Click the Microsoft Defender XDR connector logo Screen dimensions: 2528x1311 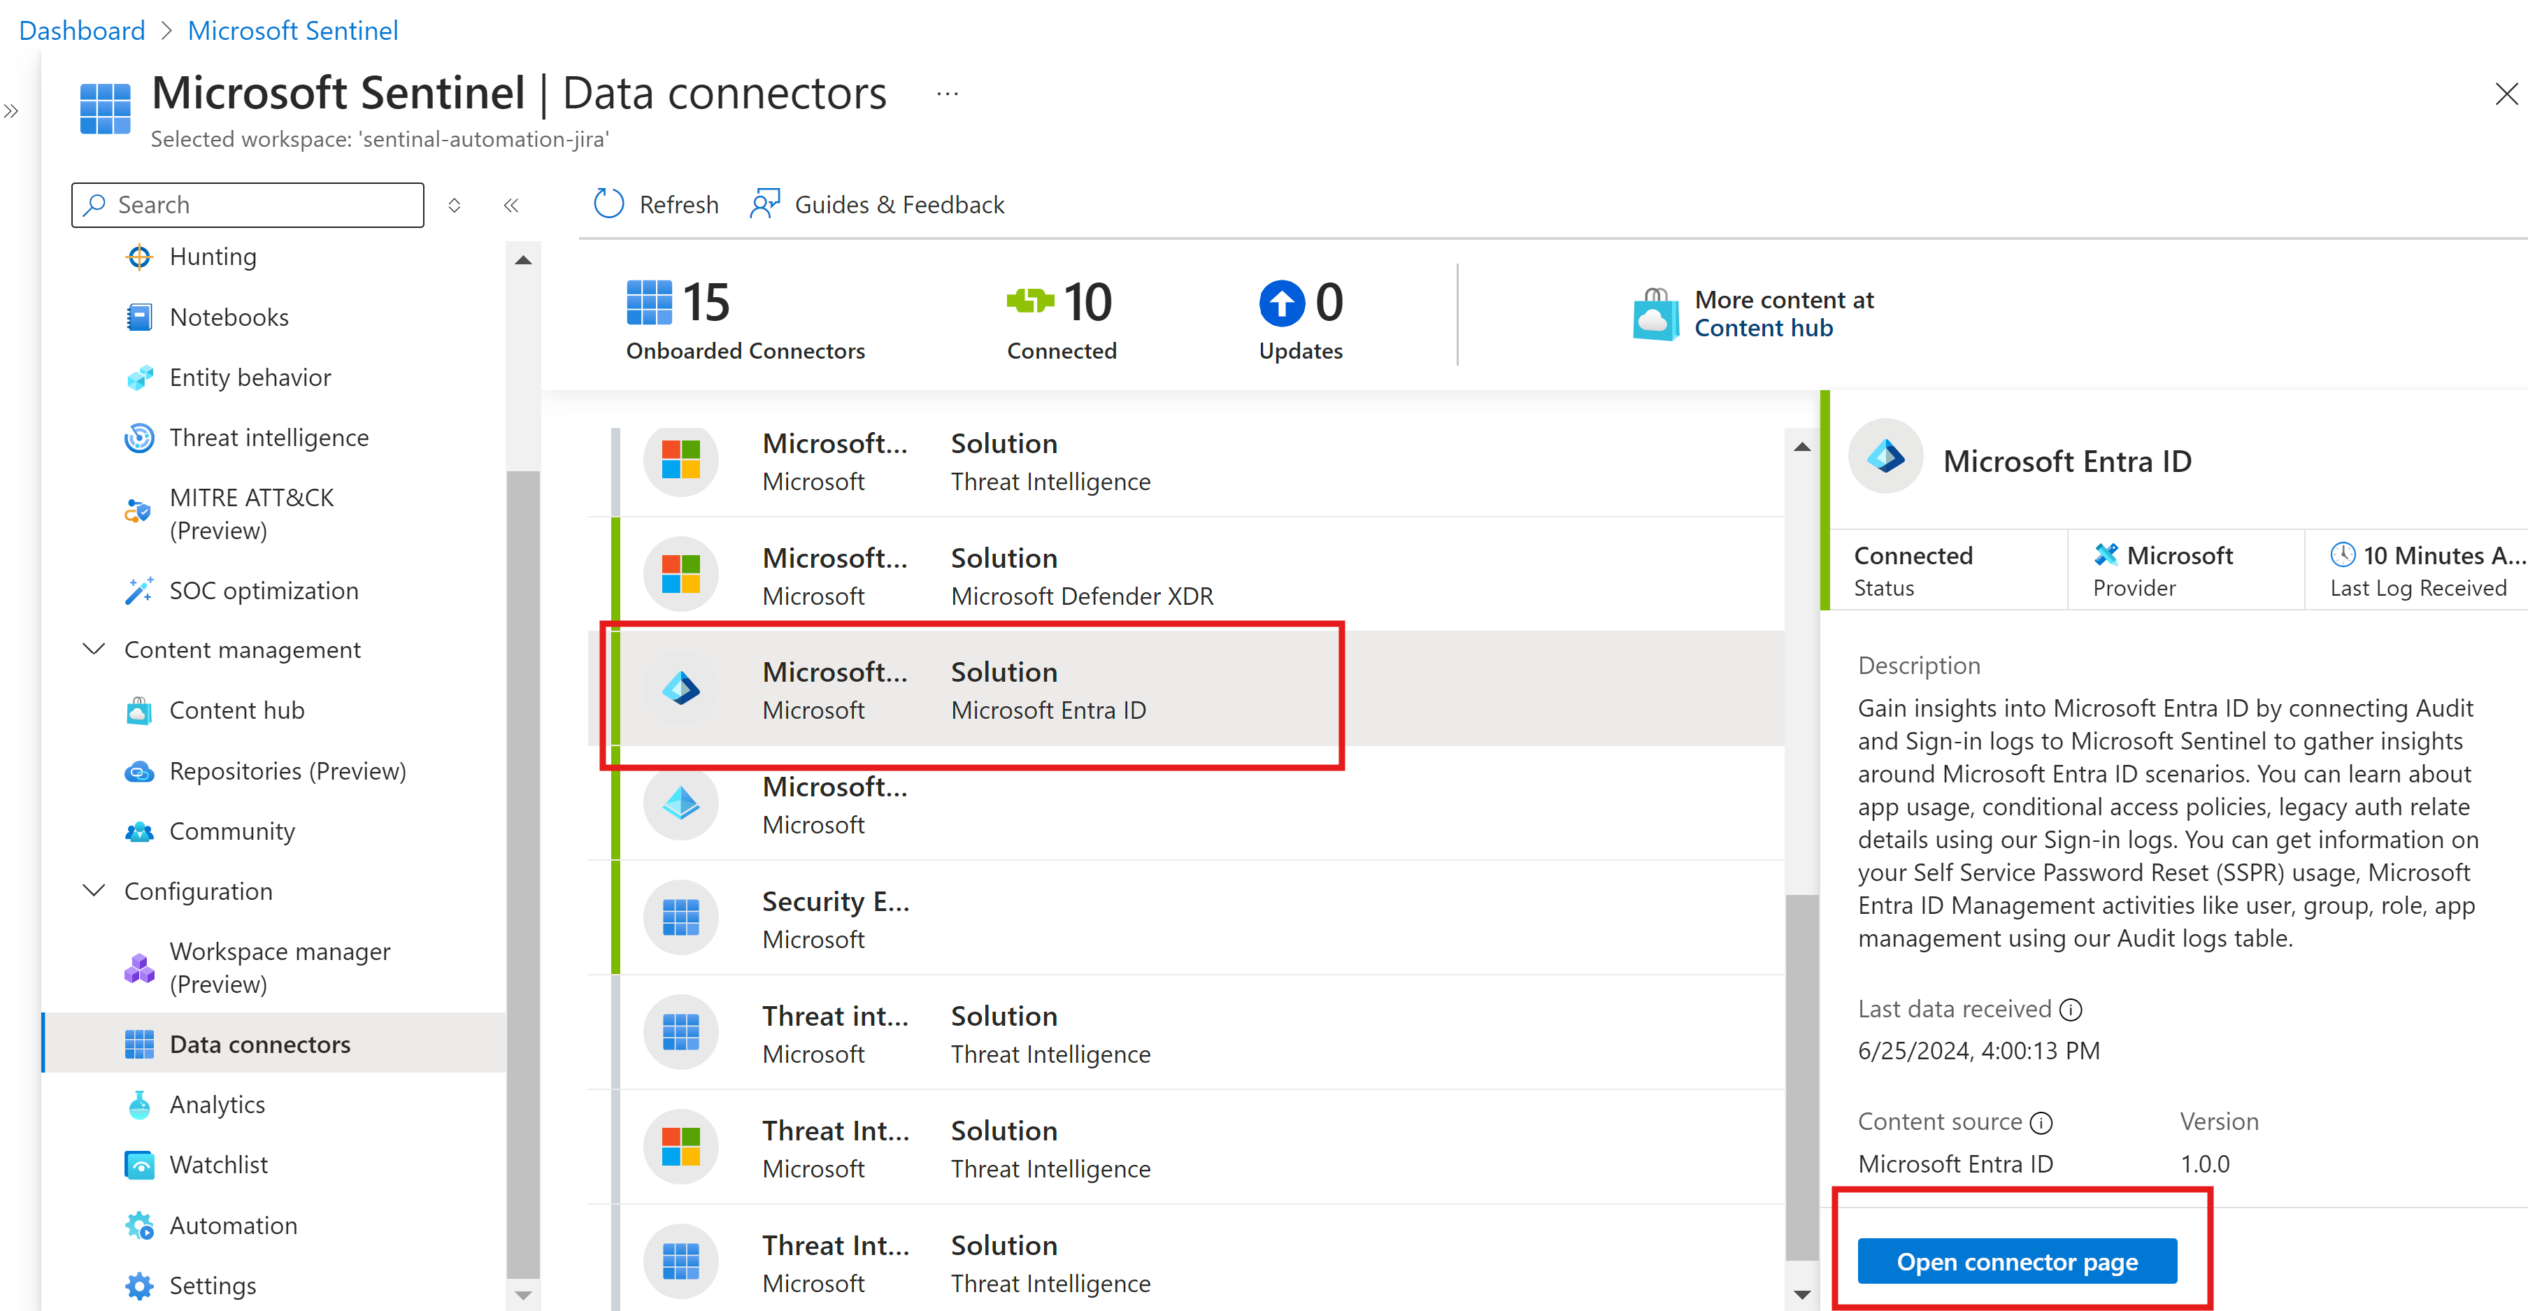pos(681,574)
